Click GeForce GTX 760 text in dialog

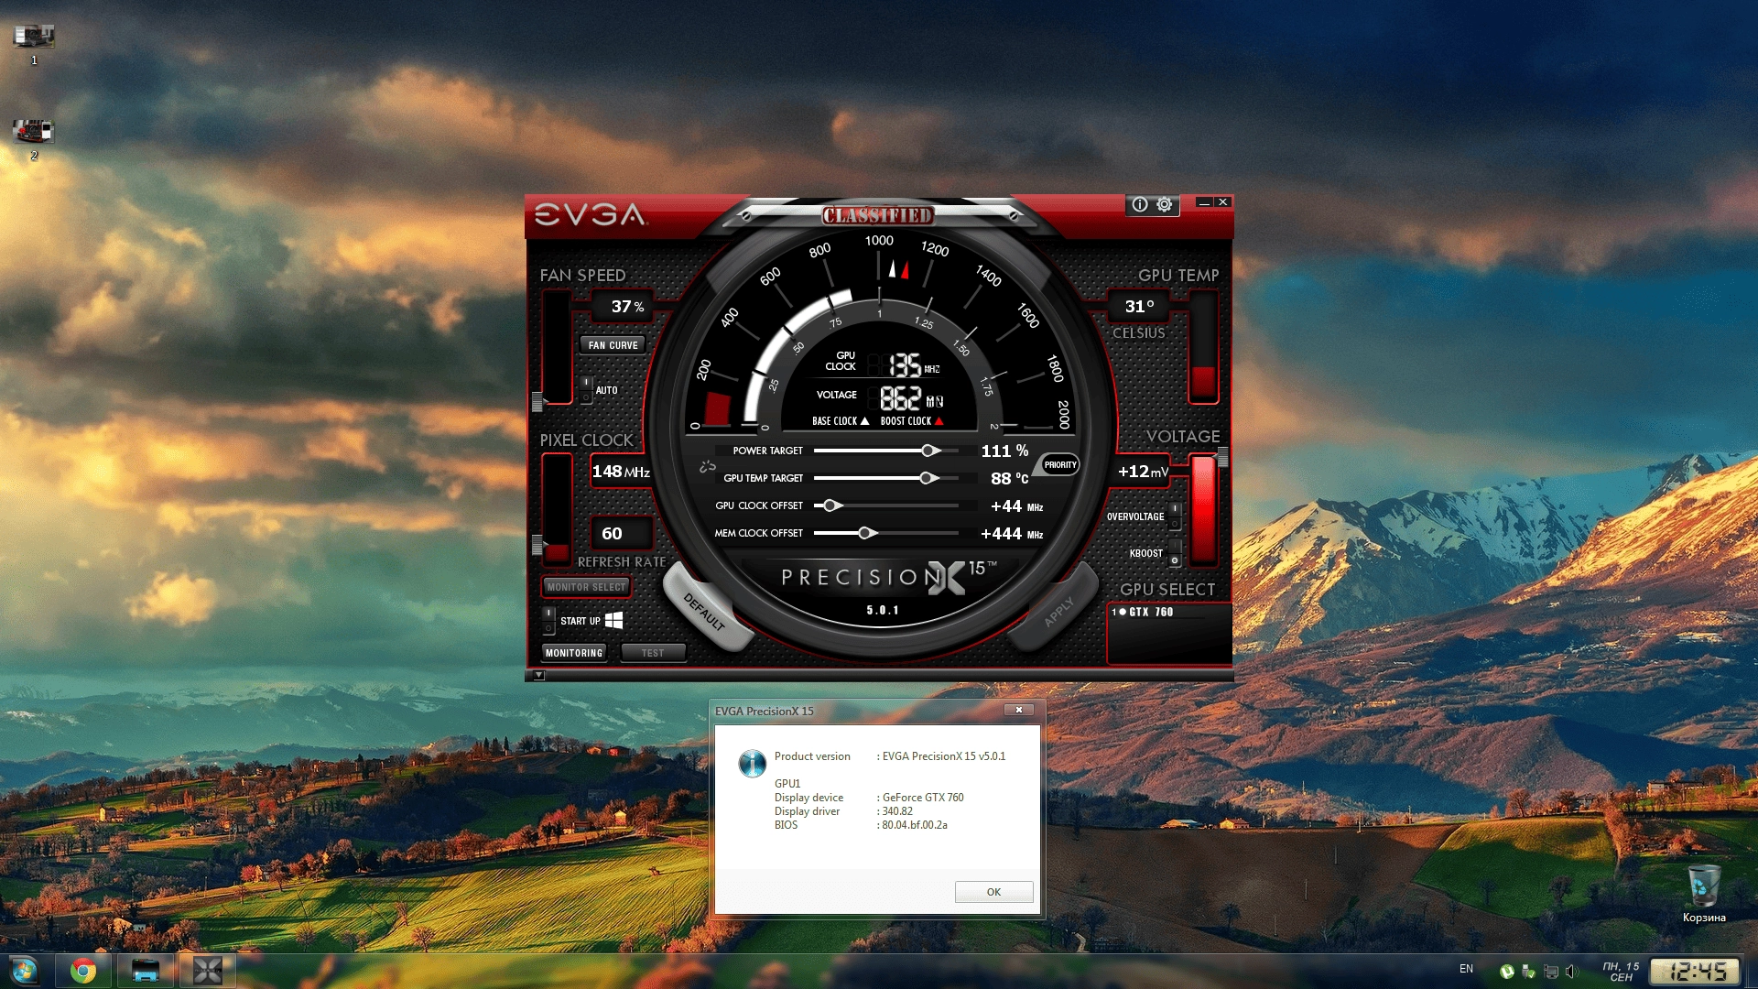pyautogui.click(x=923, y=798)
